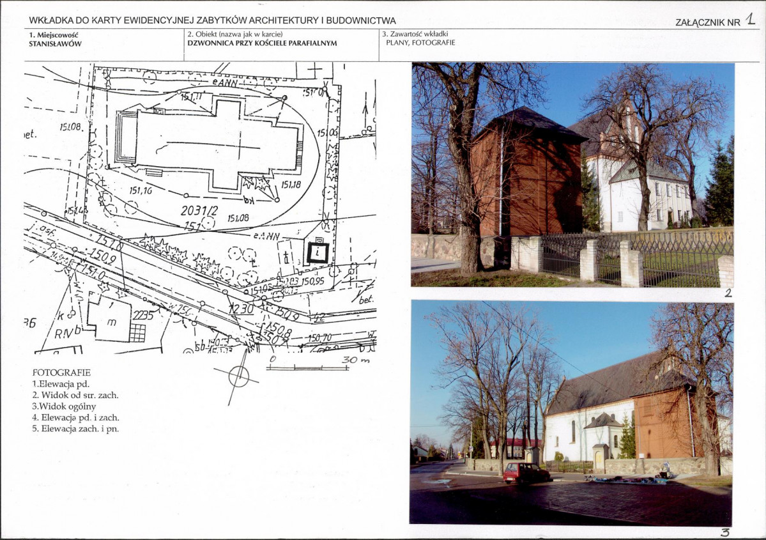Click the handwritten caption number under photo 3
Screen dimensions: 766x540
pos(725,533)
